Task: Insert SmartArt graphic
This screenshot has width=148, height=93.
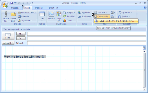Action: tap(69, 16)
